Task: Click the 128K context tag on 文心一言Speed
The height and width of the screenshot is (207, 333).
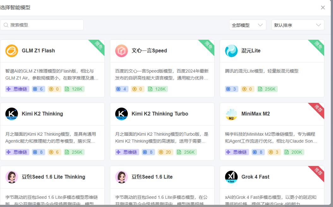Action: (158, 89)
